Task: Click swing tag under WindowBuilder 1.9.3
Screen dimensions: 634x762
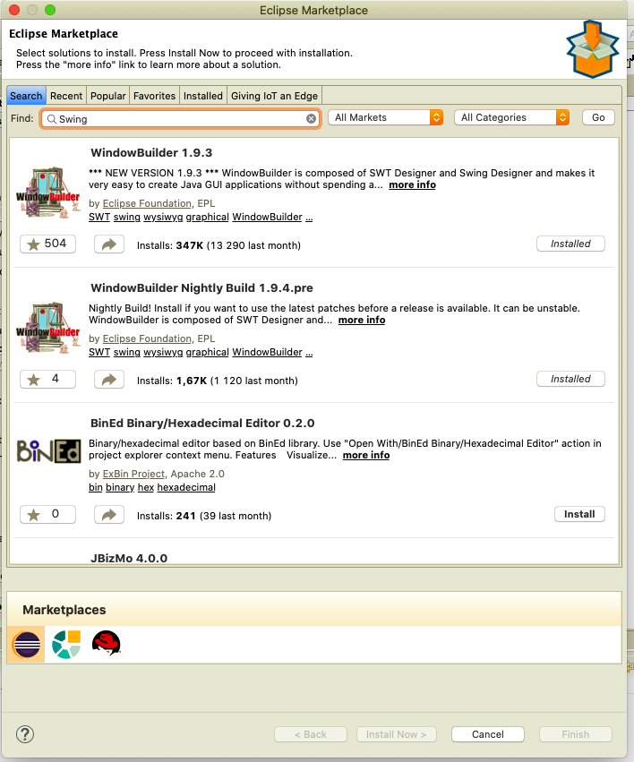Action: click(x=127, y=217)
